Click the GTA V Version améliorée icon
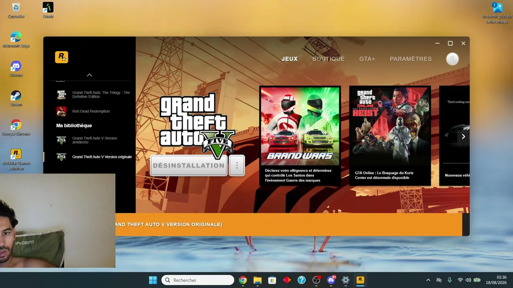The height and width of the screenshot is (288, 513). (61, 140)
